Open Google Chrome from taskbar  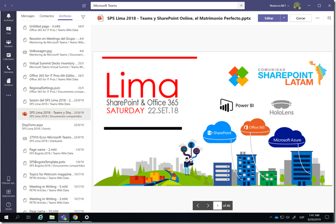point(75,217)
